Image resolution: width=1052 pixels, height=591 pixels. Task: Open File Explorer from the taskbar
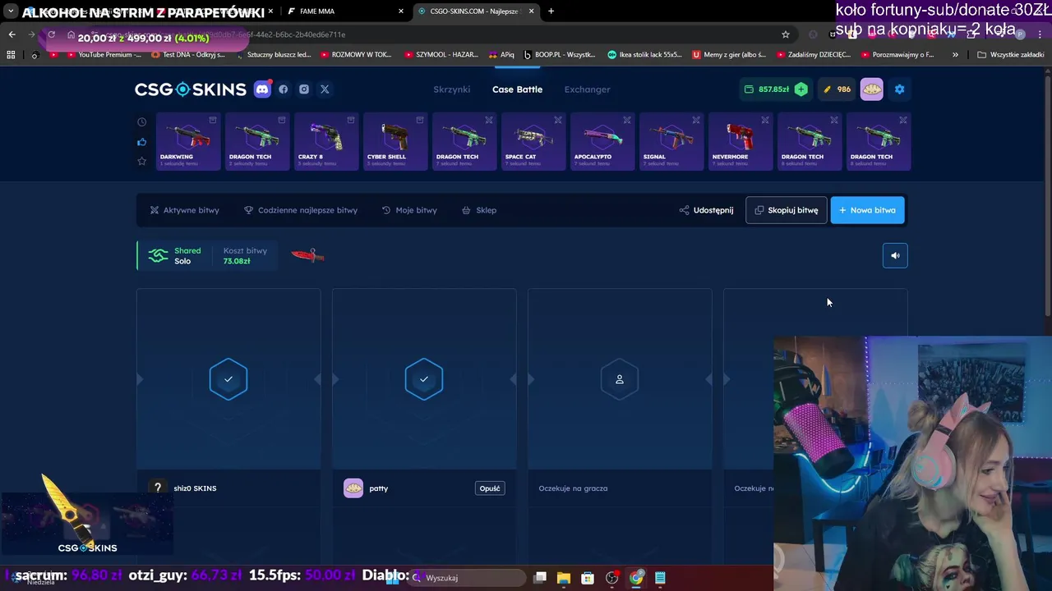pyautogui.click(x=564, y=578)
